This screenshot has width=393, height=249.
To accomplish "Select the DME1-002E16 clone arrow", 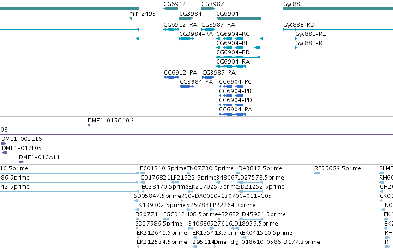I will (4, 144).
